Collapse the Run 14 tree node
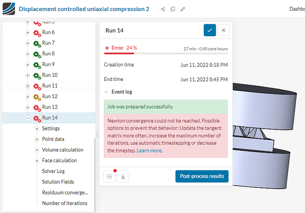This screenshot has height=213, width=305. 28,118
